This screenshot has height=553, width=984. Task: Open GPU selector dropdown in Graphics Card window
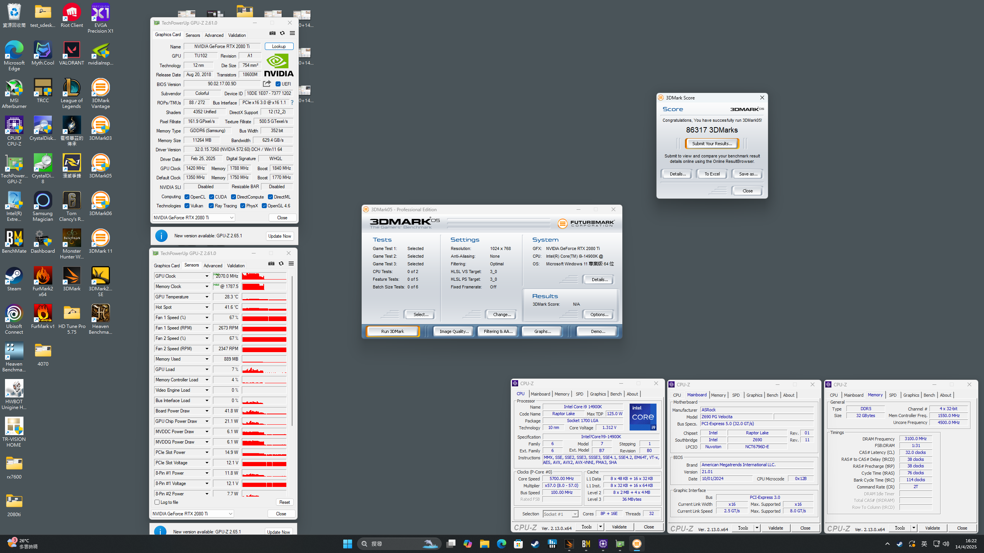coord(193,218)
